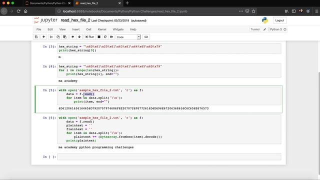Go forward in browser history

click(11, 11)
